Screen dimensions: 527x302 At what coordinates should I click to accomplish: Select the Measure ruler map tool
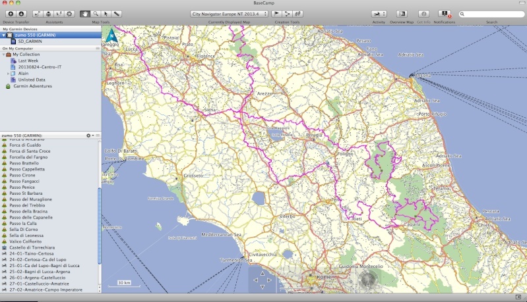pos(116,14)
